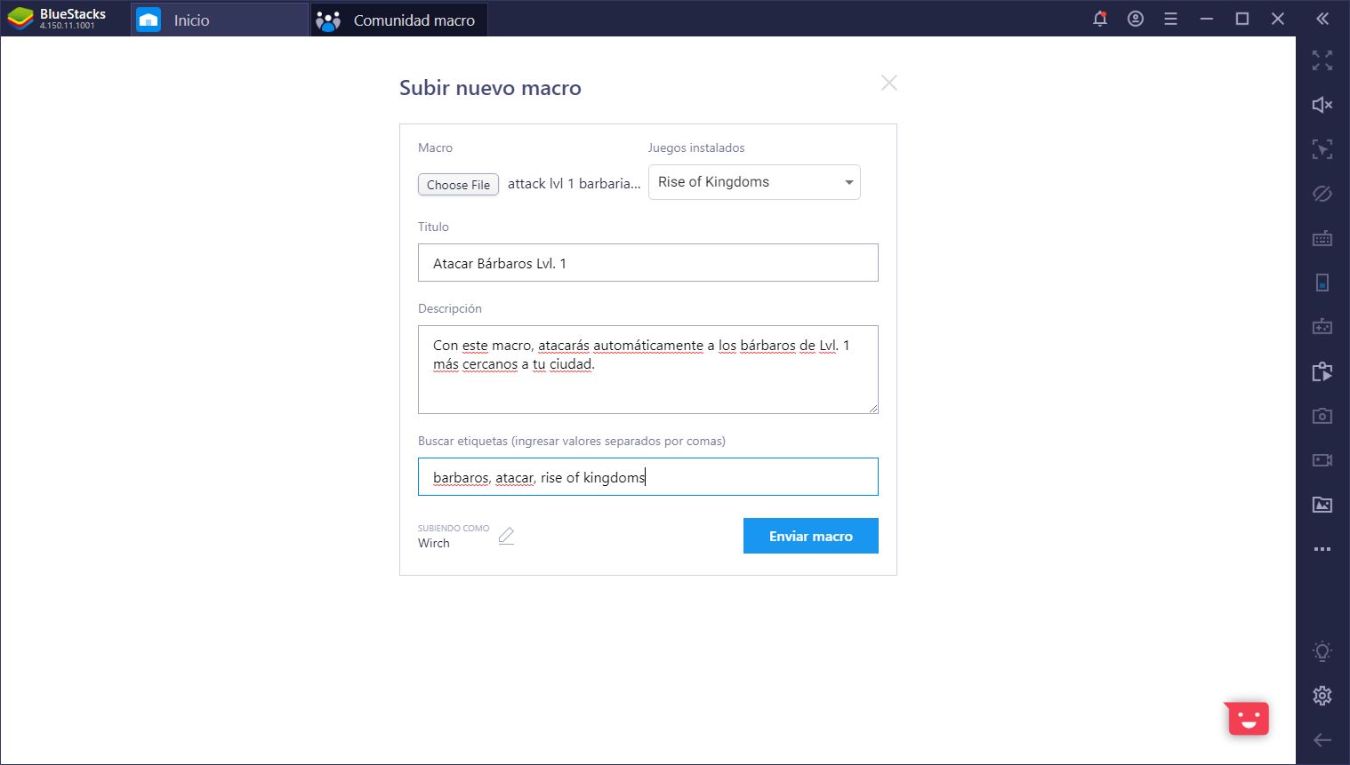Open the macro recorder icon

(1322, 371)
